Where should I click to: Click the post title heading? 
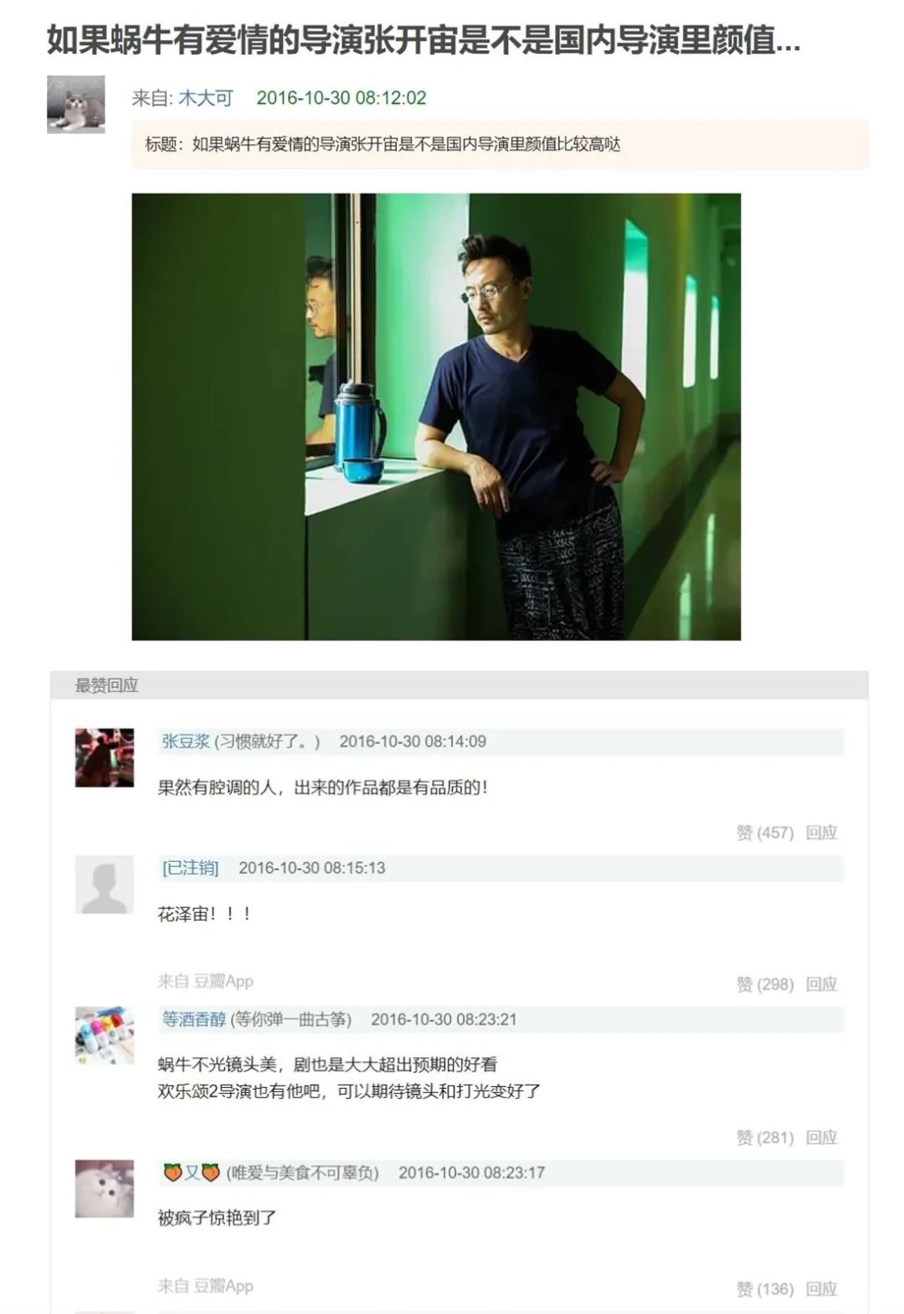[x=424, y=39]
